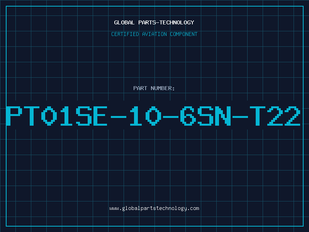Open the www.globalpartstechnology.com link
The height and width of the screenshot is (232, 309).
(x=154, y=208)
